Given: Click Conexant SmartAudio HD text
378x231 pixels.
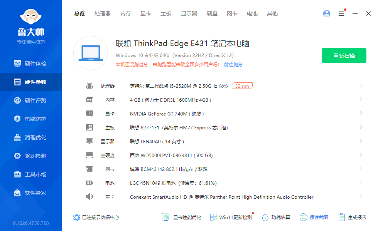Looking at the screenshot, I should 221,197.
